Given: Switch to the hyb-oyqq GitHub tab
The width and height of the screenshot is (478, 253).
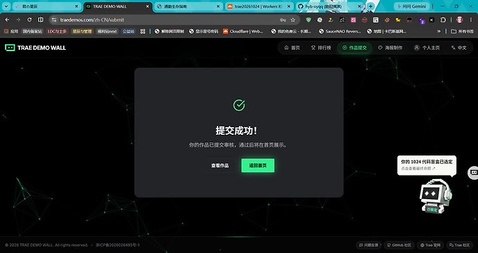Looking at the screenshot, I should (x=330, y=6).
